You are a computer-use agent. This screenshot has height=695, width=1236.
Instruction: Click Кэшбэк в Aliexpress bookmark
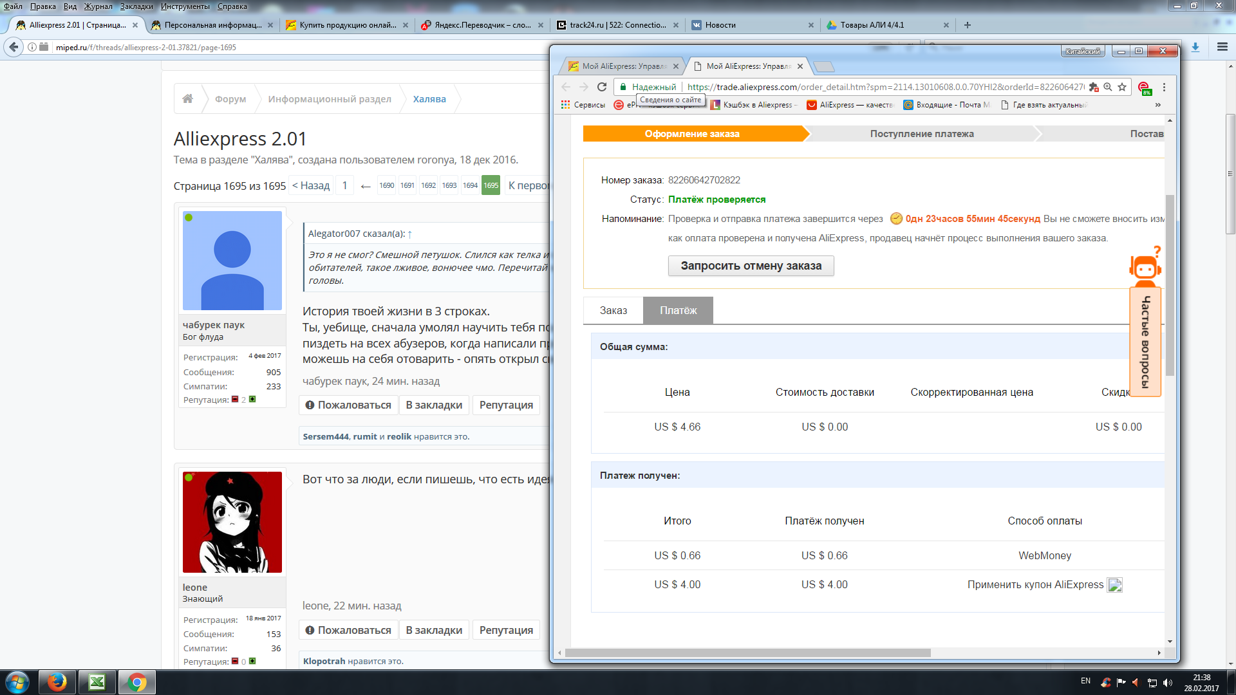754,105
